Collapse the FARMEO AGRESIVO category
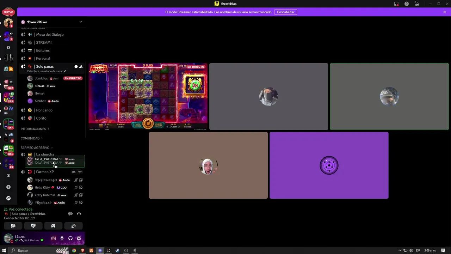Viewport: 451px width, 254px height. pyautogui.click(x=36, y=147)
